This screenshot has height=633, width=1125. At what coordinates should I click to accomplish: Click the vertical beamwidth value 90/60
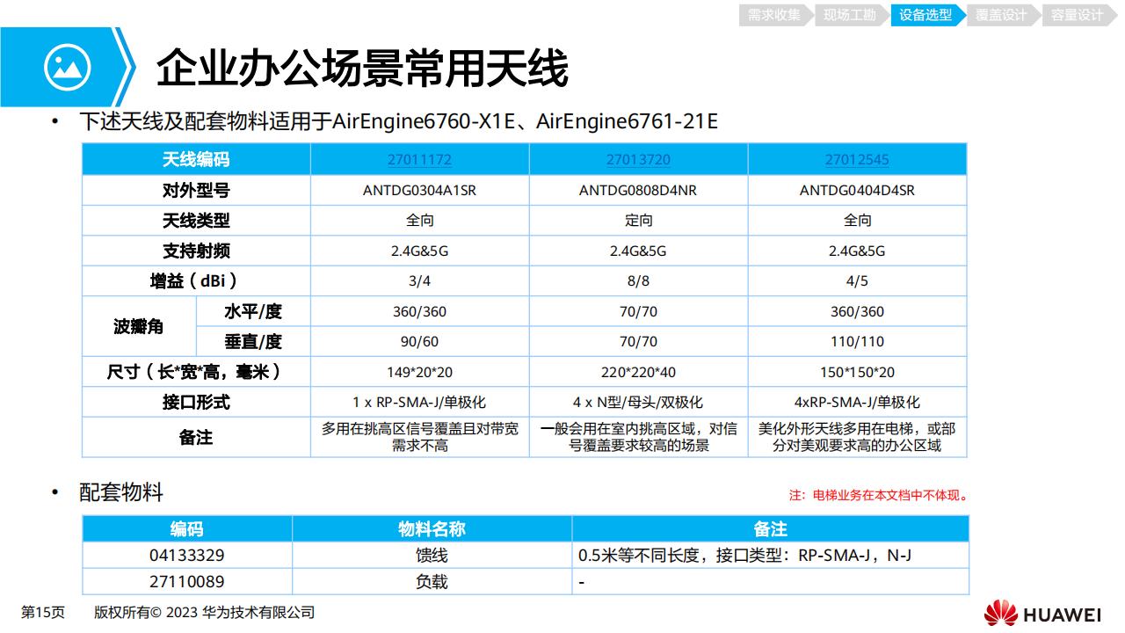tap(419, 342)
